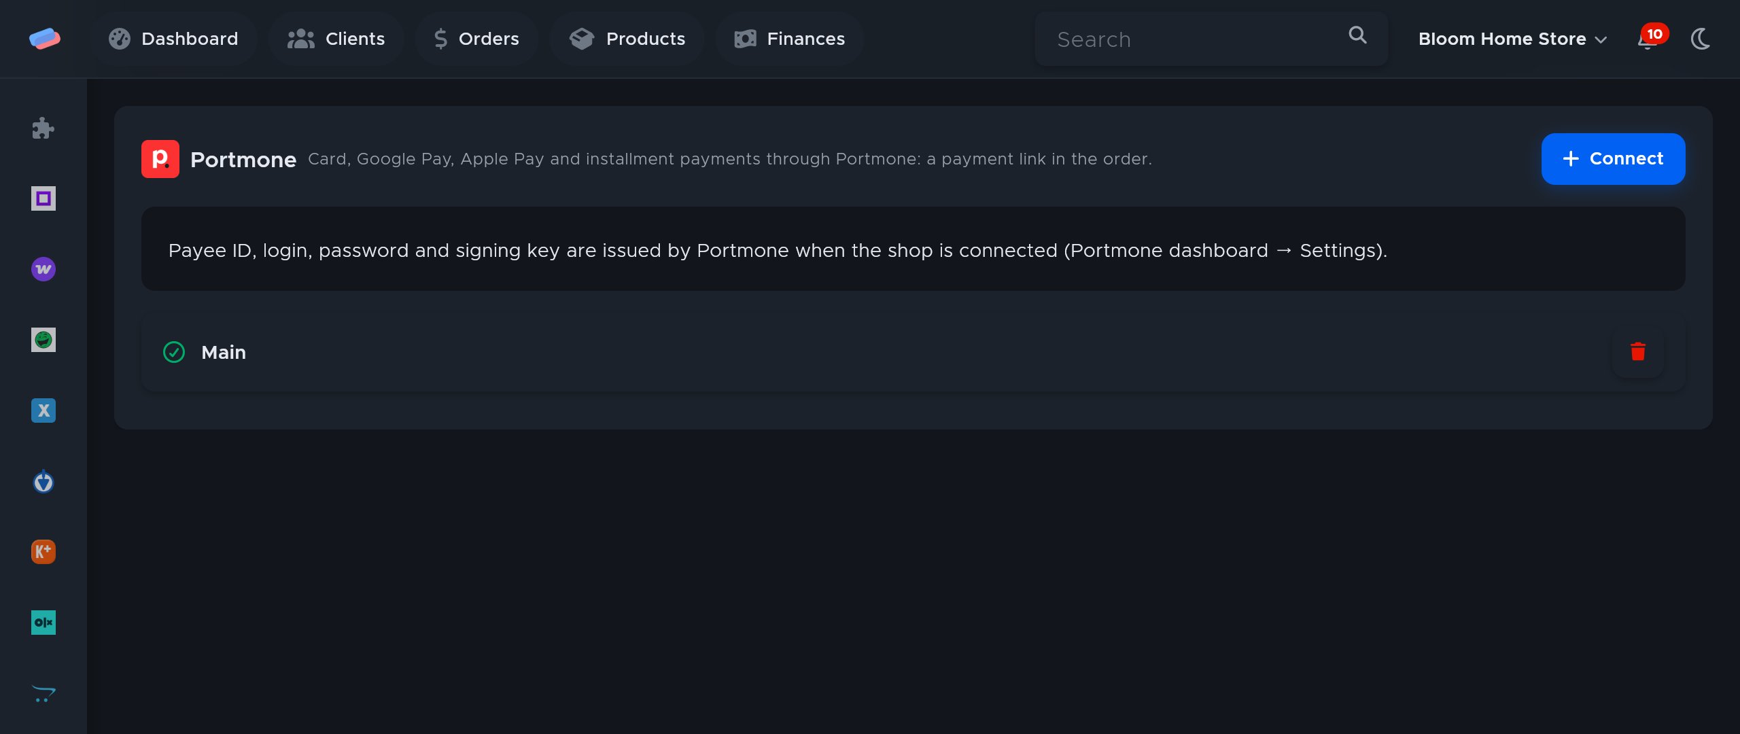This screenshot has width=1740, height=734.
Task: Open the green face icon in sidebar
Action: [x=43, y=340]
